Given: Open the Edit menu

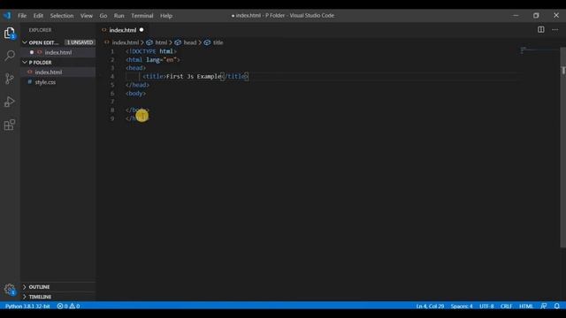Looking at the screenshot, I should point(38,16).
